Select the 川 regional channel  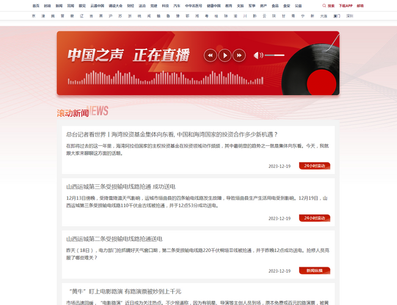coord(245,16)
